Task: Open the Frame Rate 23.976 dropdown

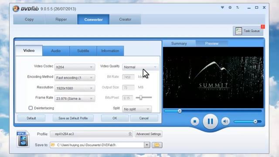Action: click(x=75, y=99)
